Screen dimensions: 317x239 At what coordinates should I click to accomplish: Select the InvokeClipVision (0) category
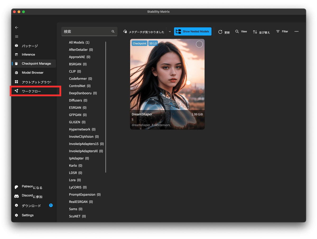(x=84, y=137)
